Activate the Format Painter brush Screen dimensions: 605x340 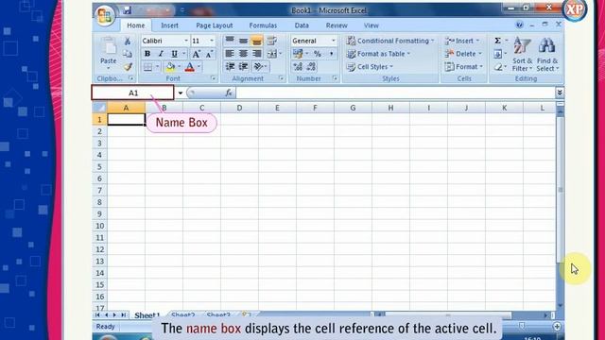(128, 67)
